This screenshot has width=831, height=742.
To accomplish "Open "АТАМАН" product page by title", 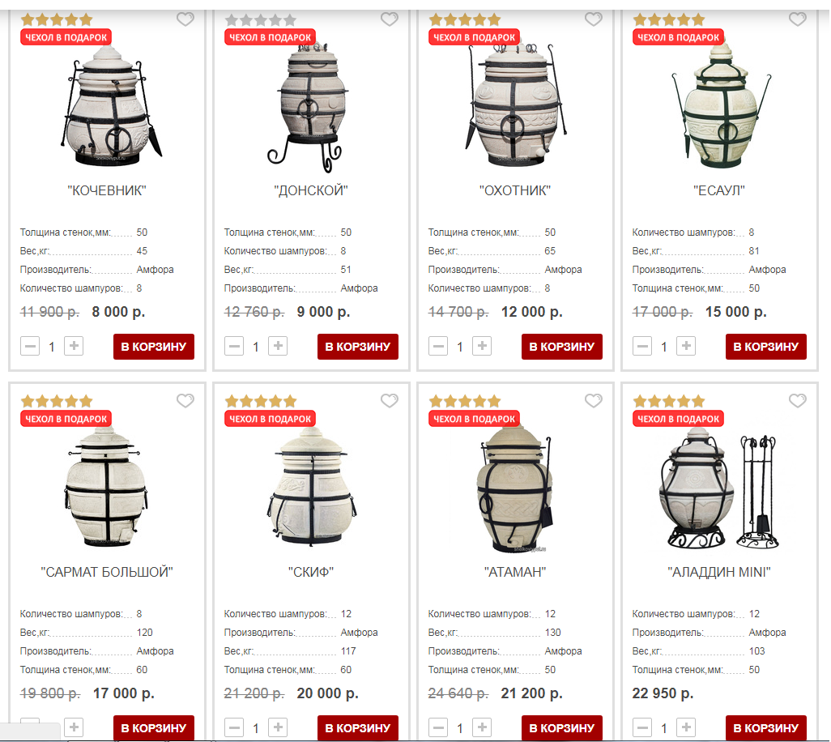I will (515, 572).
